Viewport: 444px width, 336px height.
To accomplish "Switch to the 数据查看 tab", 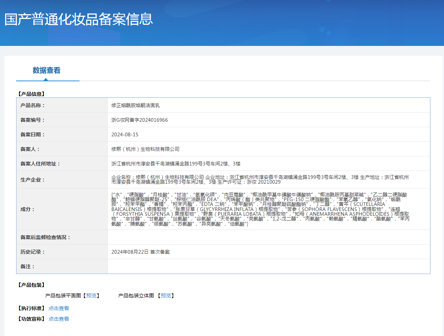I will 46,71.
